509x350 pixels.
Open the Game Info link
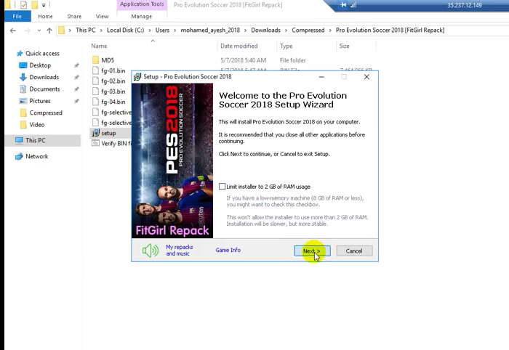pyautogui.click(x=228, y=250)
